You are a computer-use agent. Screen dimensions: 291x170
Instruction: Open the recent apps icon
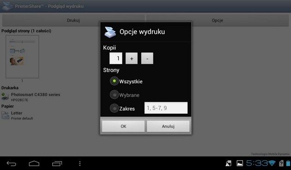coord(57,164)
